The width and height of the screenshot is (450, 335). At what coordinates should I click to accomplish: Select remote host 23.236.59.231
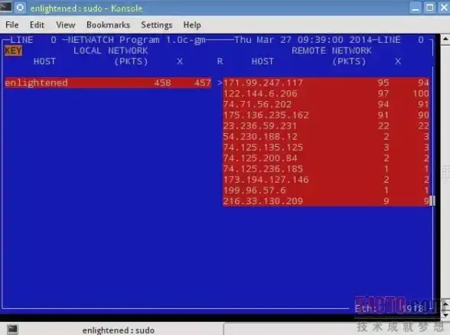(326, 126)
